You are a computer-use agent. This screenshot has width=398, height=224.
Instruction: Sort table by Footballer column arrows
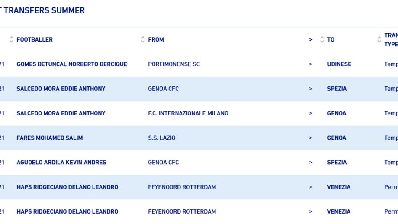pyautogui.click(x=11, y=39)
